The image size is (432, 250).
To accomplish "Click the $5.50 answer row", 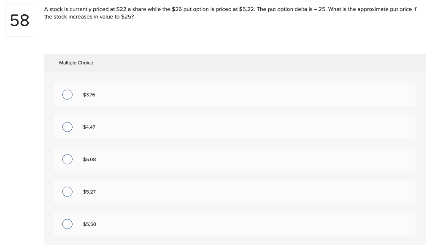I will click(235, 224).
